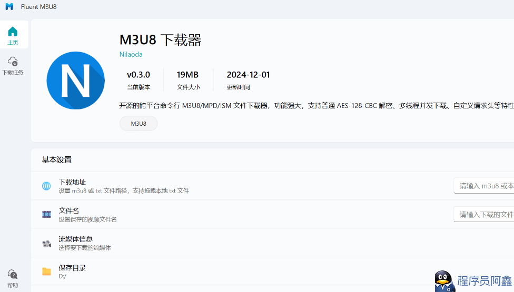Image resolution: width=514 pixels, height=292 pixels.
Task: Open the Nilaoda author link
Action: [x=131, y=54]
